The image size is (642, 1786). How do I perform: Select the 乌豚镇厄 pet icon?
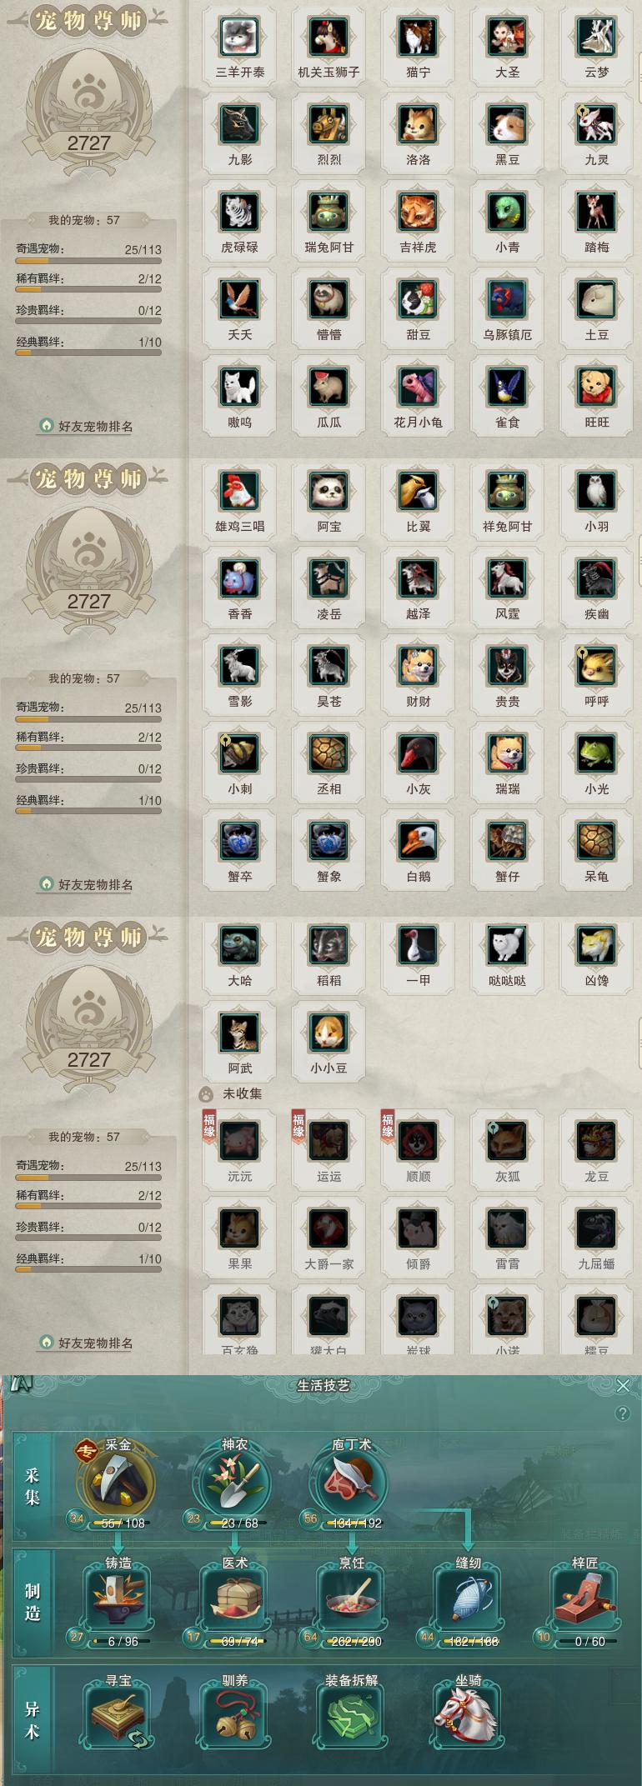pyautogui.click(x=507, y=299)
